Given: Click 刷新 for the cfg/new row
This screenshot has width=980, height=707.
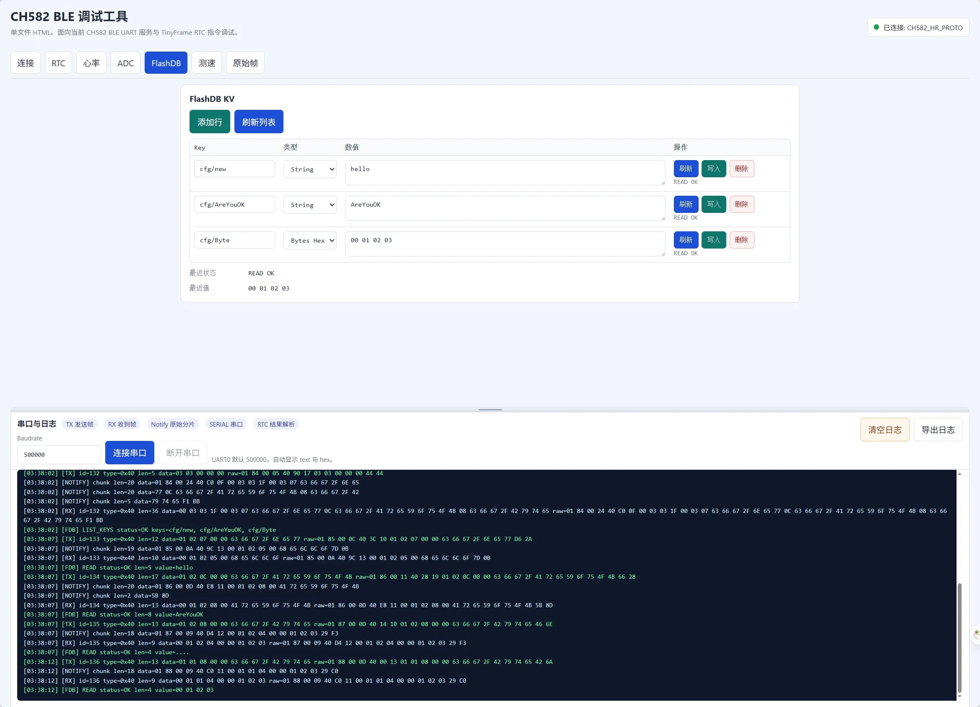Looking at the screenshot, I should pyautogui.click(x=686, y=169).
